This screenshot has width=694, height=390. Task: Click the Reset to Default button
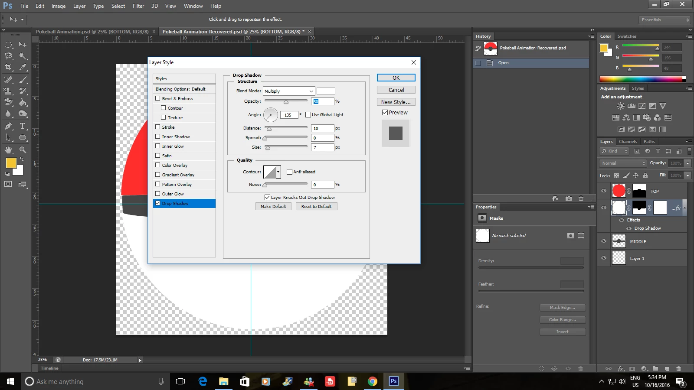point(317,207)
